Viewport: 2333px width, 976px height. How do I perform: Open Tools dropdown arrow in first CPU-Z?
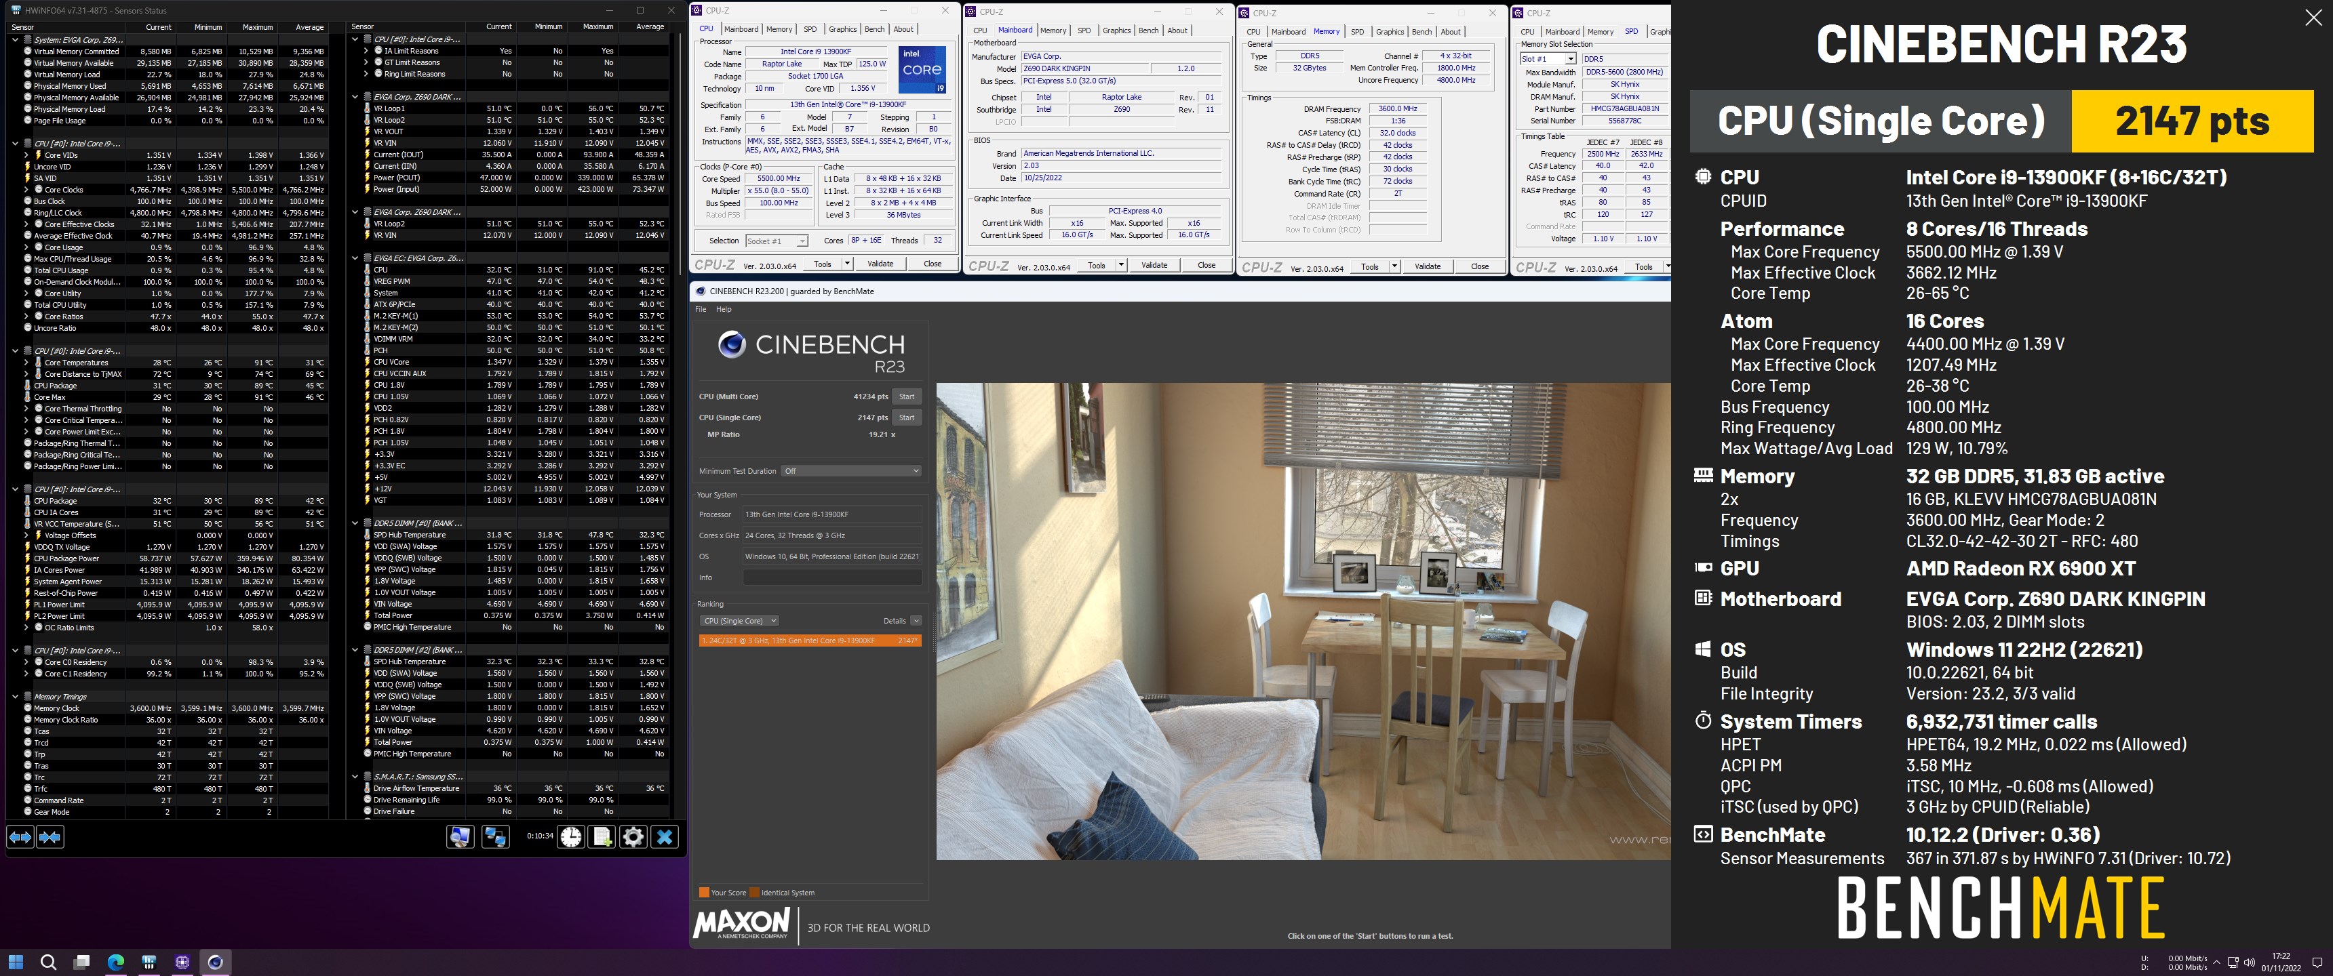(847, 264)
